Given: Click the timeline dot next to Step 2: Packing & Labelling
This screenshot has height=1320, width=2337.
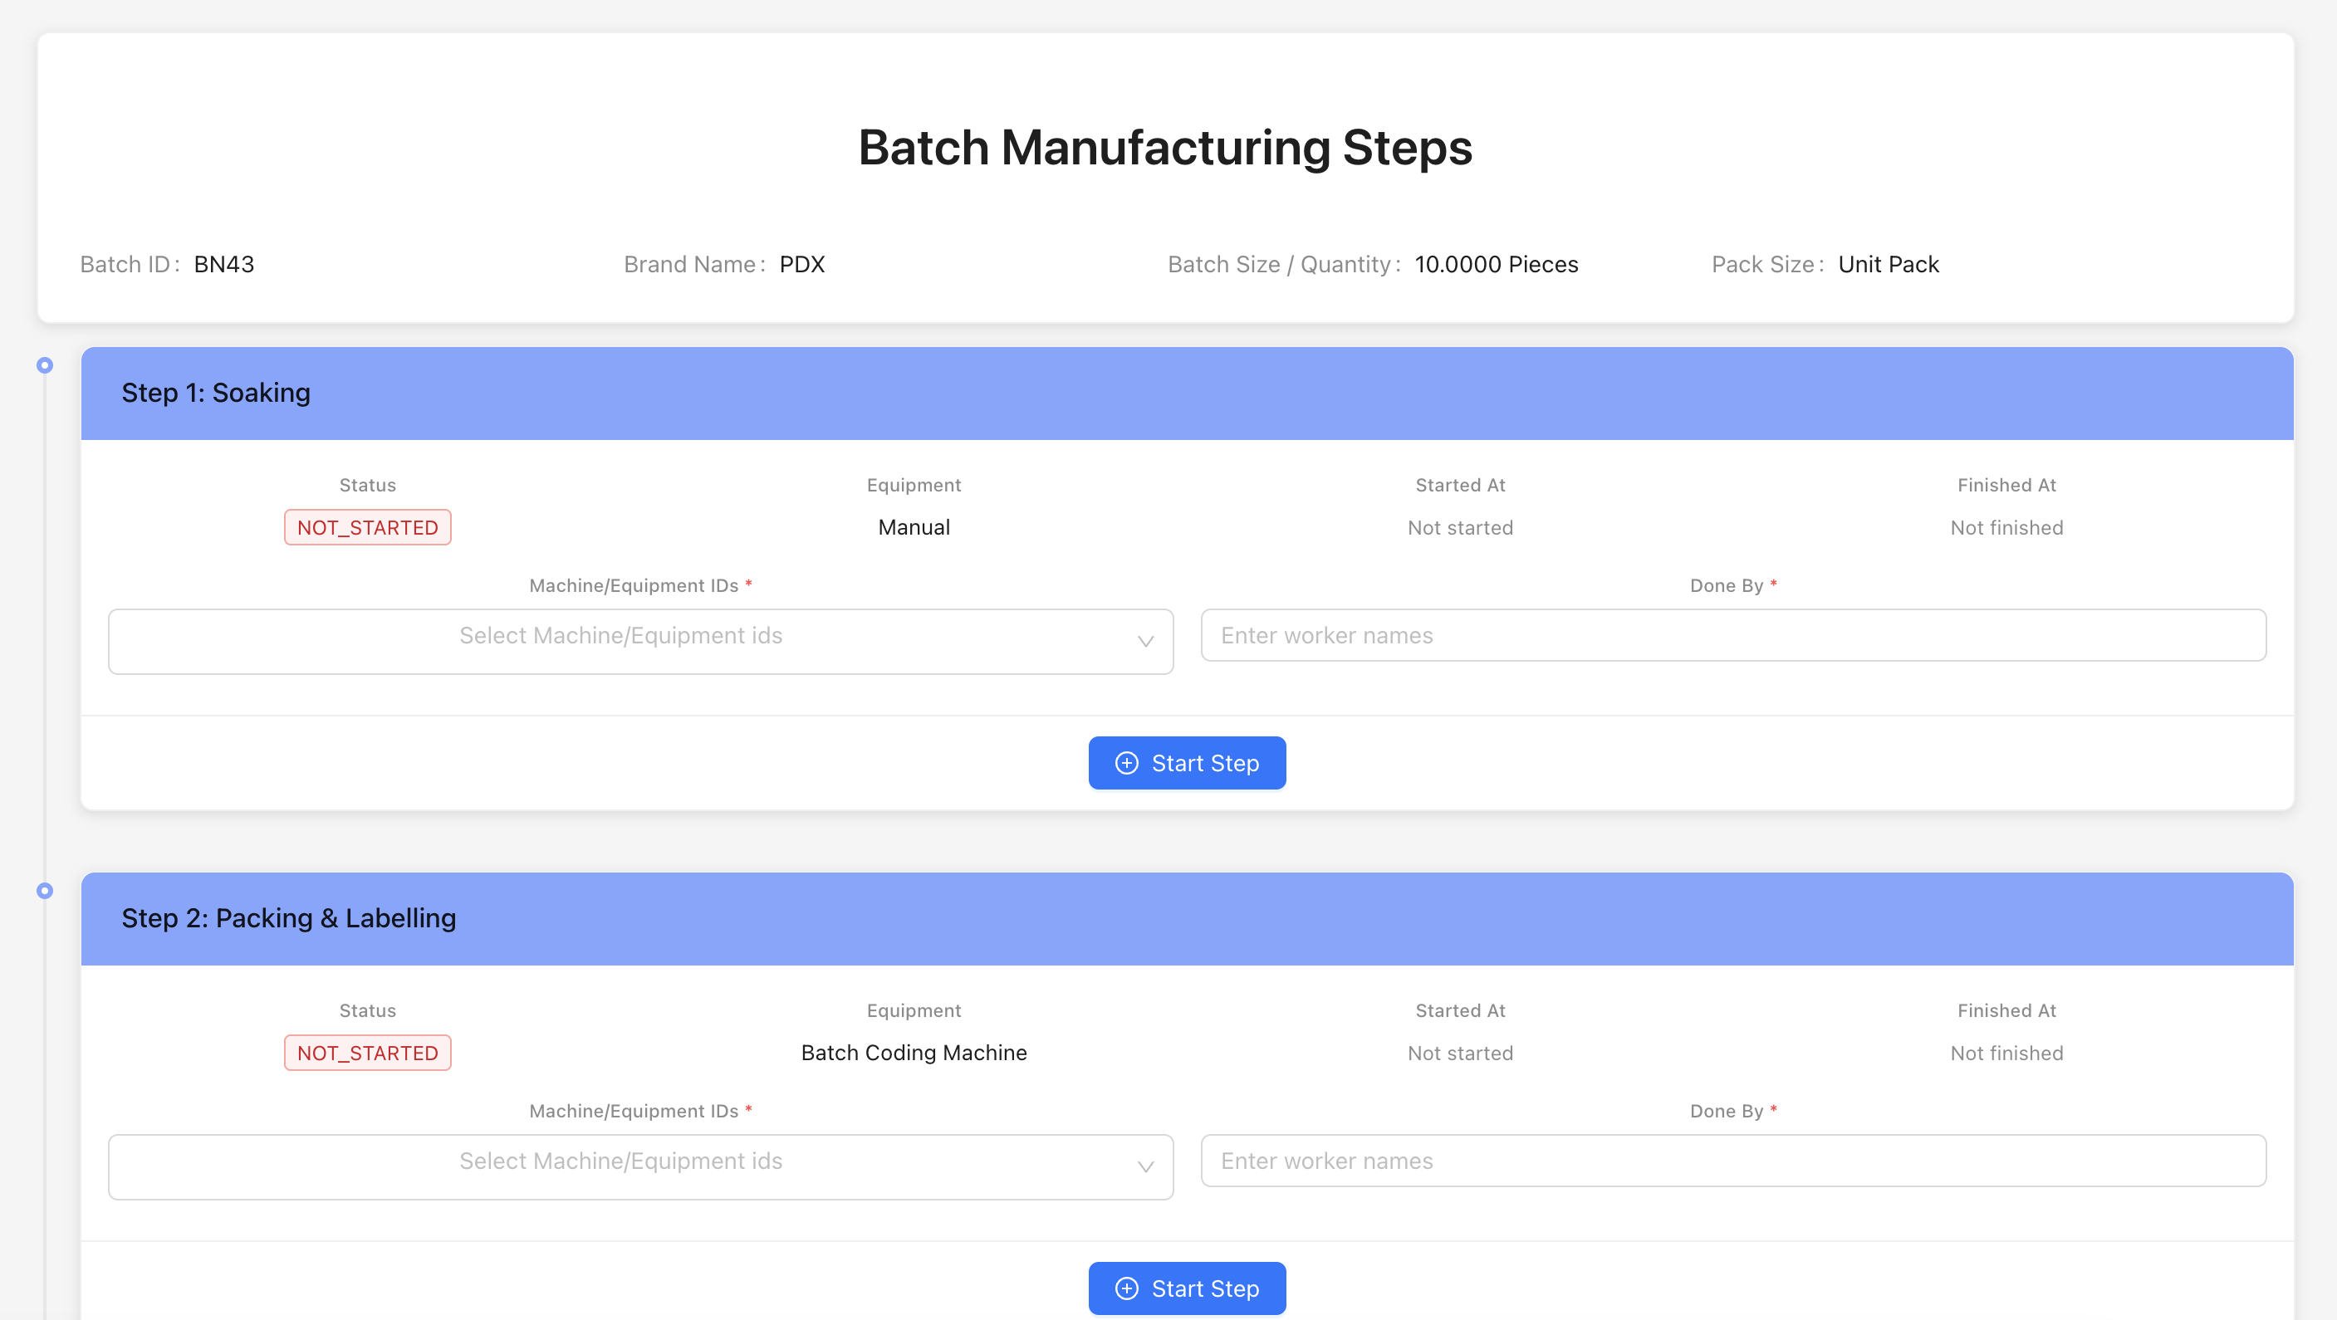Looking at the screenshot, I should 45,889.
